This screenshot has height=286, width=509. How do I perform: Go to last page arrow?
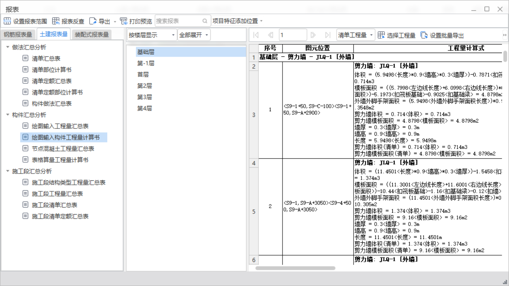click(328, 35)
